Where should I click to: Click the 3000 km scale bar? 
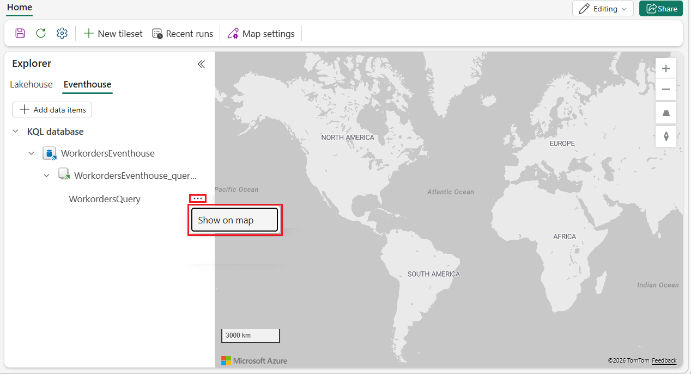(250, 335)
